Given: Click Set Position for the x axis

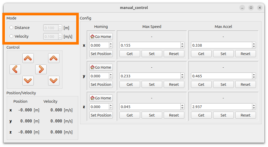Looking at the screenshot, I should point(101,54).
